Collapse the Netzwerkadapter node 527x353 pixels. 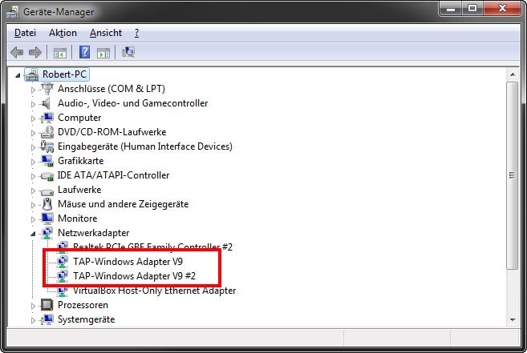coord(33,234)
